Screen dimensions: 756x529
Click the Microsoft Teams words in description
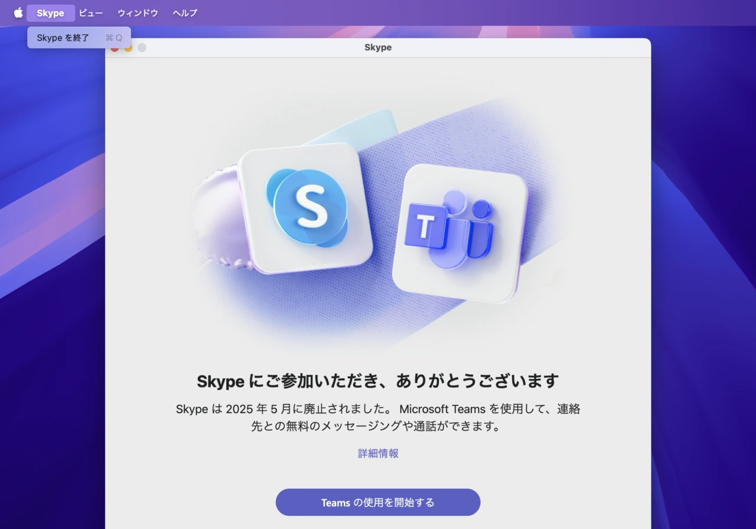tap(442, 409)
